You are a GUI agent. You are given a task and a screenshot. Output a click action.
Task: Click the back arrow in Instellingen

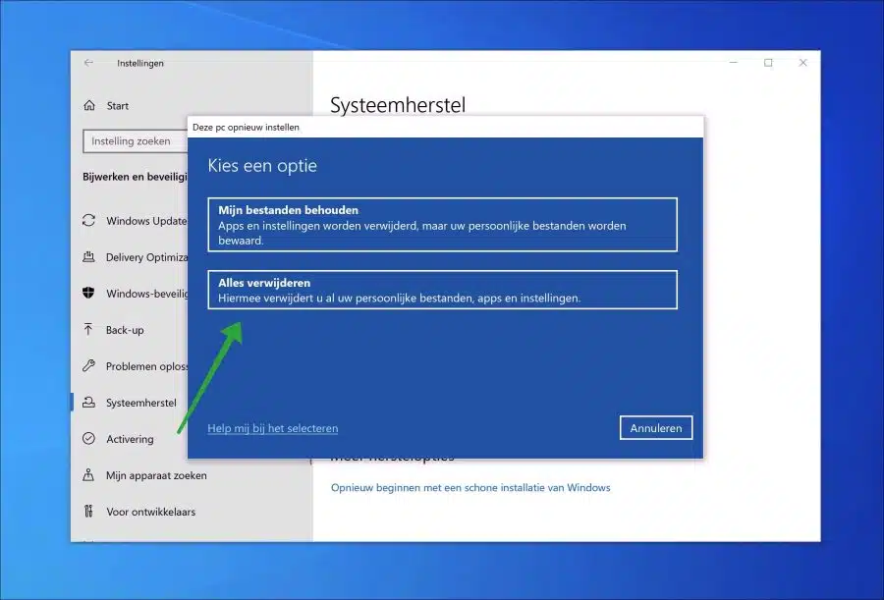tap(88, 63)
